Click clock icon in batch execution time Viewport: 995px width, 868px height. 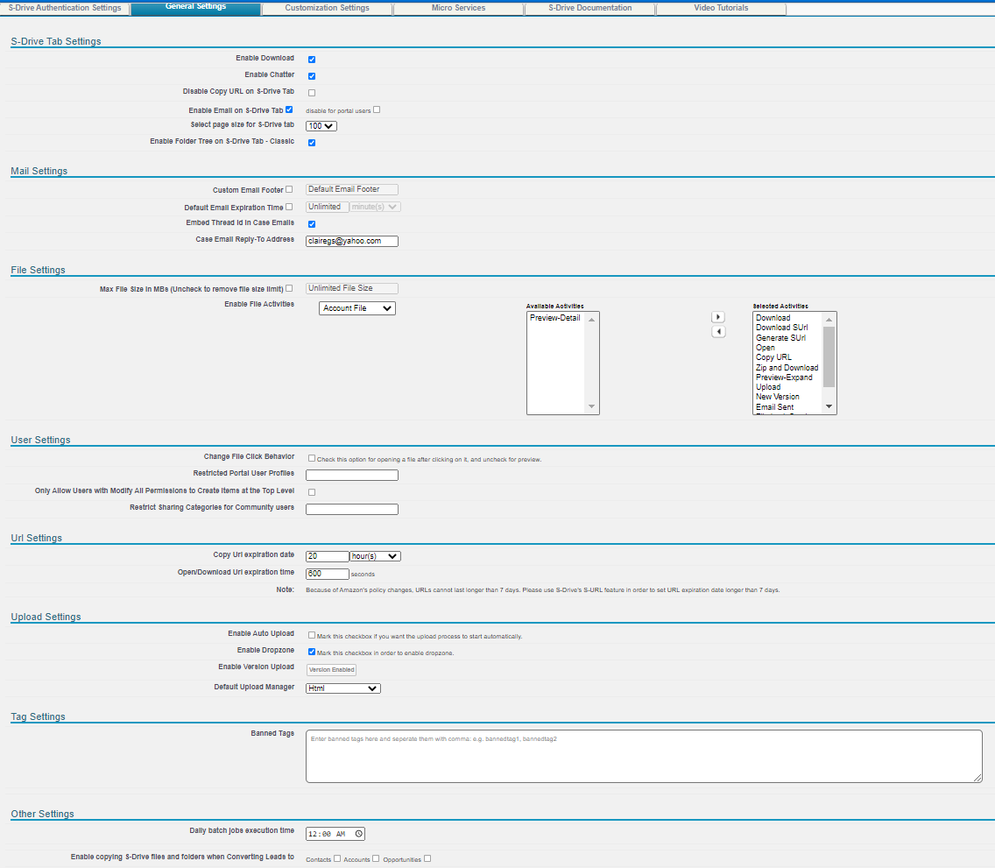(358, 834)
